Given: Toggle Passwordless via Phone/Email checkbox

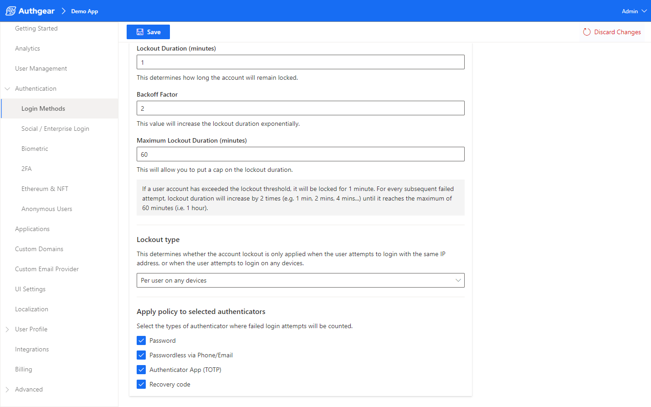Looking at the screenshot, I should click(141, 355).
